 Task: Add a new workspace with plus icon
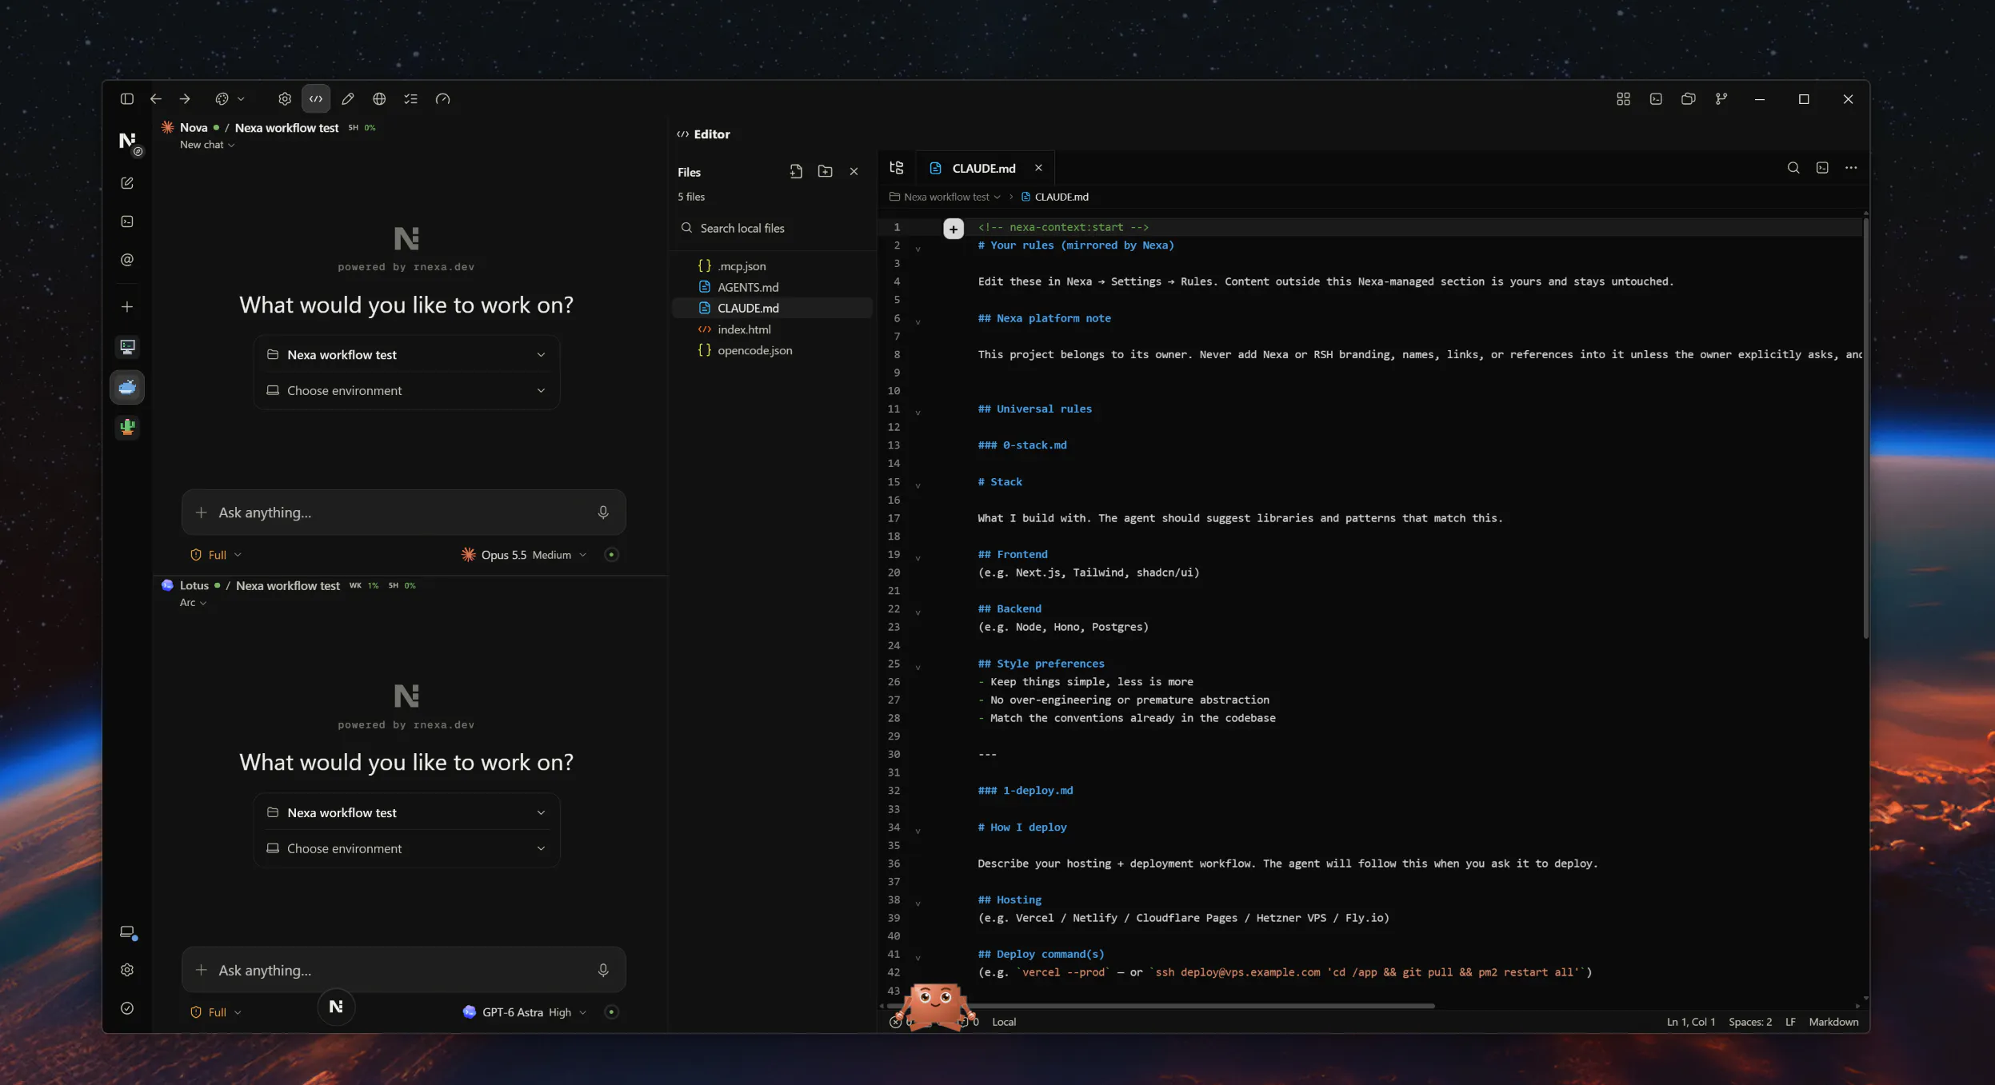127,307
